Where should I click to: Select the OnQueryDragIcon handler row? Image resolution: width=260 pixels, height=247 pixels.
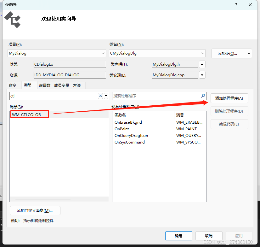[x=159, y=136]
